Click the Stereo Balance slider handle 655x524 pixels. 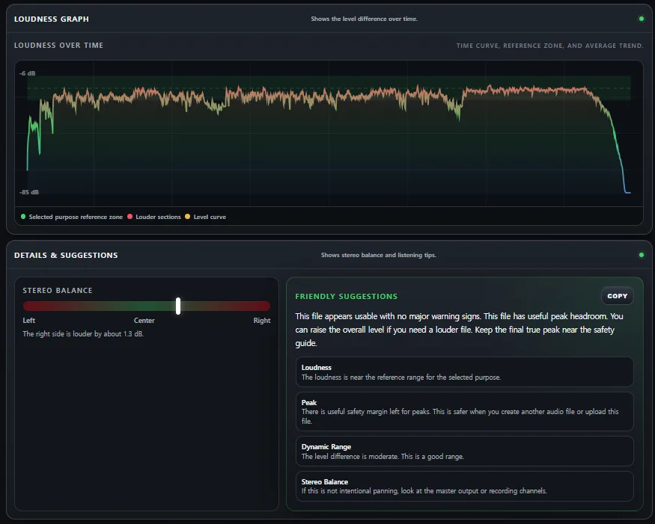click(x=178, y=306)
